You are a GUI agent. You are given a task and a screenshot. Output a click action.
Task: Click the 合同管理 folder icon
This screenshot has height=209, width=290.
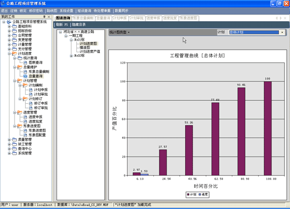pos(14,35)
